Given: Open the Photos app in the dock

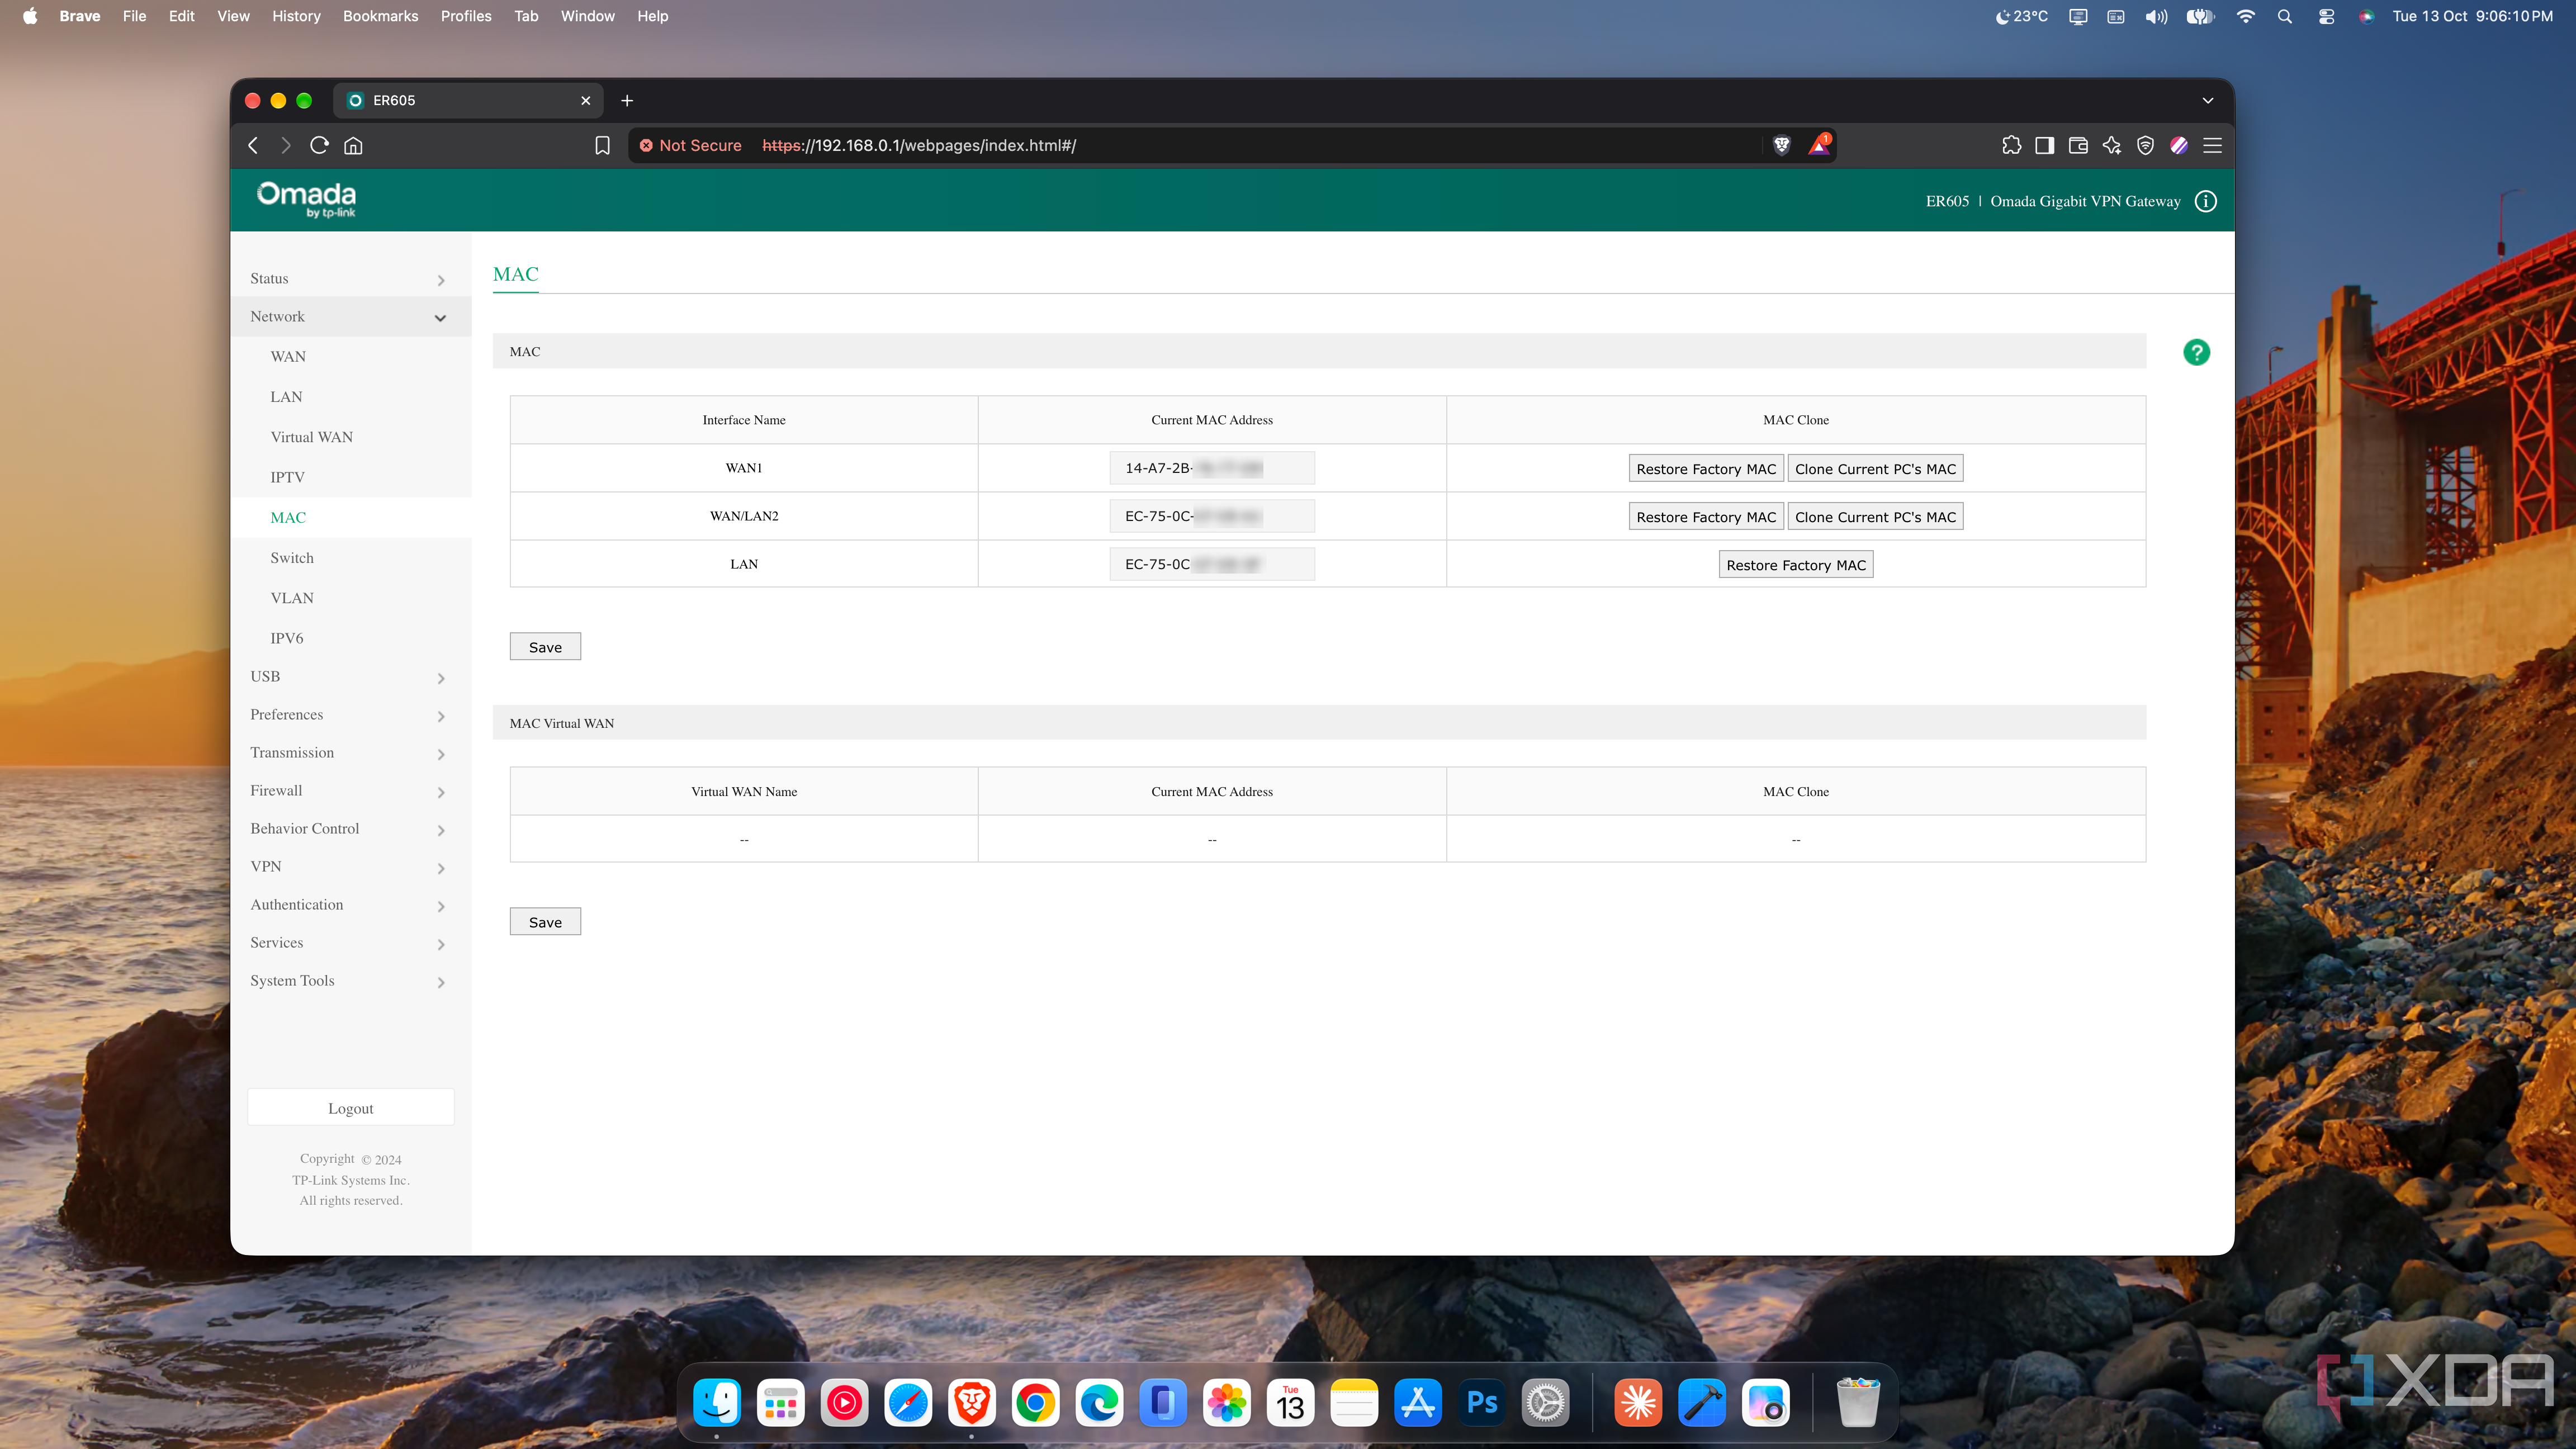Looking at the screenshot, I should [1227, 1403].
